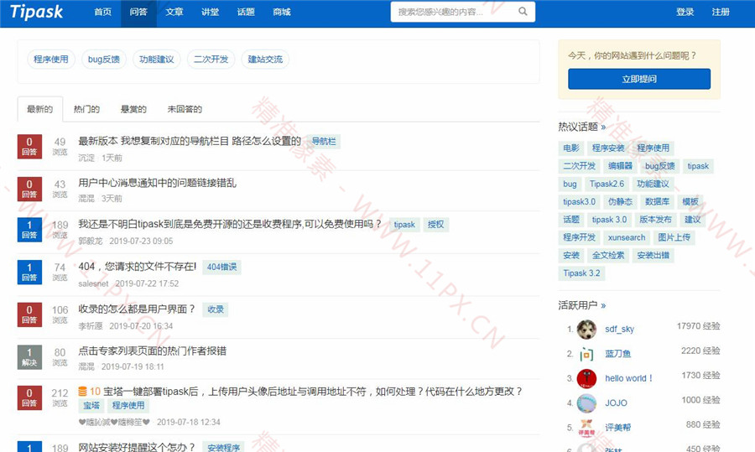Click the JOJO user avatar
The image size is (755, 452).
(586, 403)
